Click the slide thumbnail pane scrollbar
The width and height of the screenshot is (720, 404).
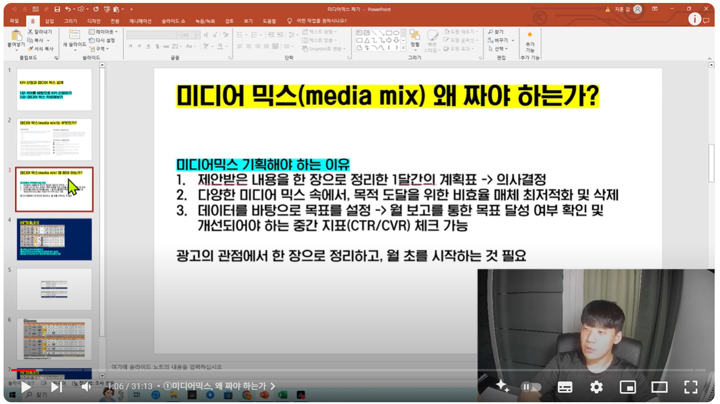(102, 202)
